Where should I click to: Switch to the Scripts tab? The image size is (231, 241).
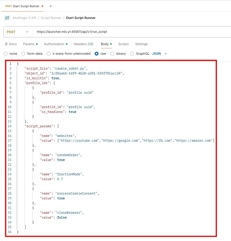point(124,44)
